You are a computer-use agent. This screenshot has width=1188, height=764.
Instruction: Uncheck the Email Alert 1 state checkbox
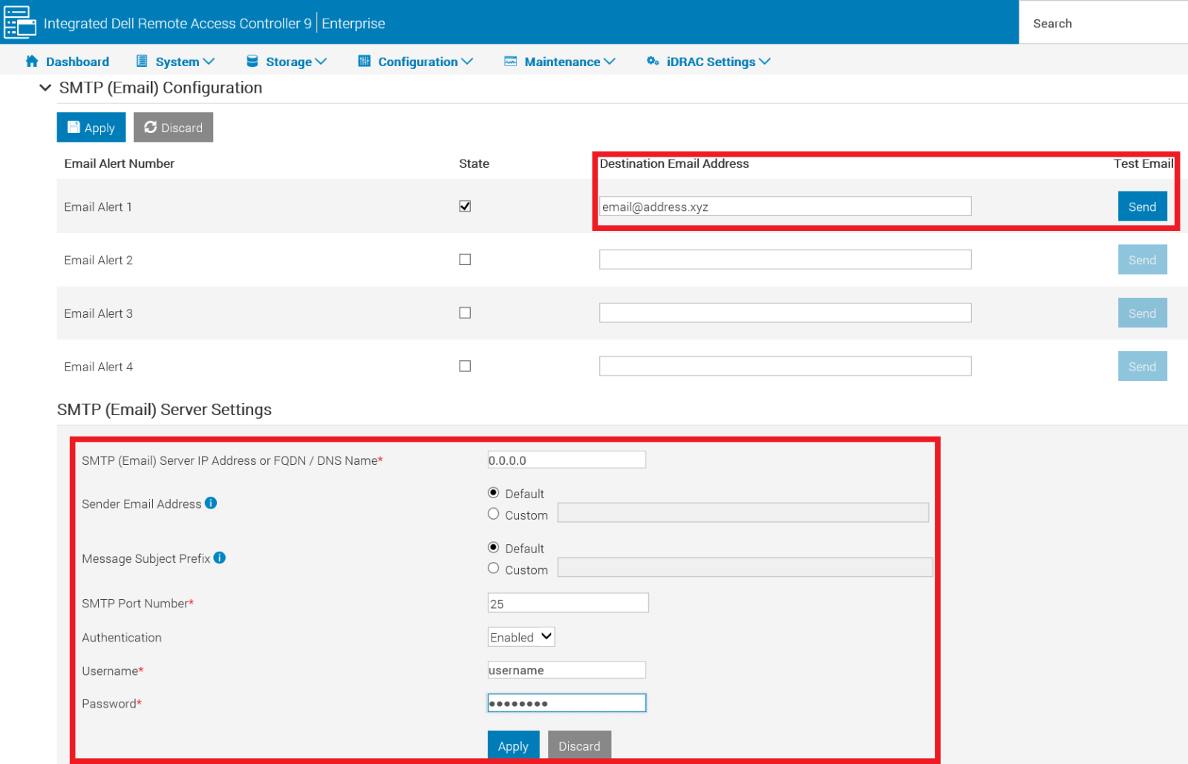tap(465, 206)
